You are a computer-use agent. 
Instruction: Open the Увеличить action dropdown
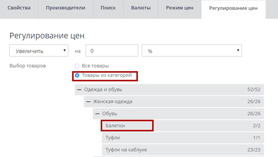[39, 51]
